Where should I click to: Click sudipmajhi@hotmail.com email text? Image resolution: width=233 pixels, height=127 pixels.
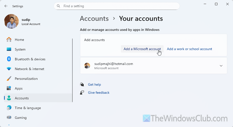(114, 64)
